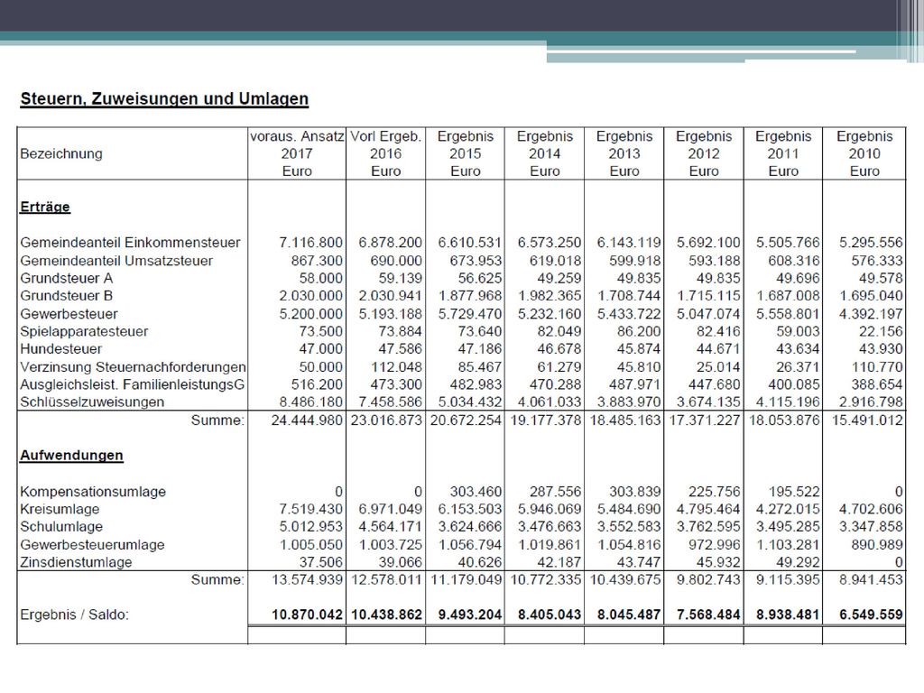The image size is (924, 693).
Task: Click the "Vorl Ergeb. 2016" column header
Action: 386,153
